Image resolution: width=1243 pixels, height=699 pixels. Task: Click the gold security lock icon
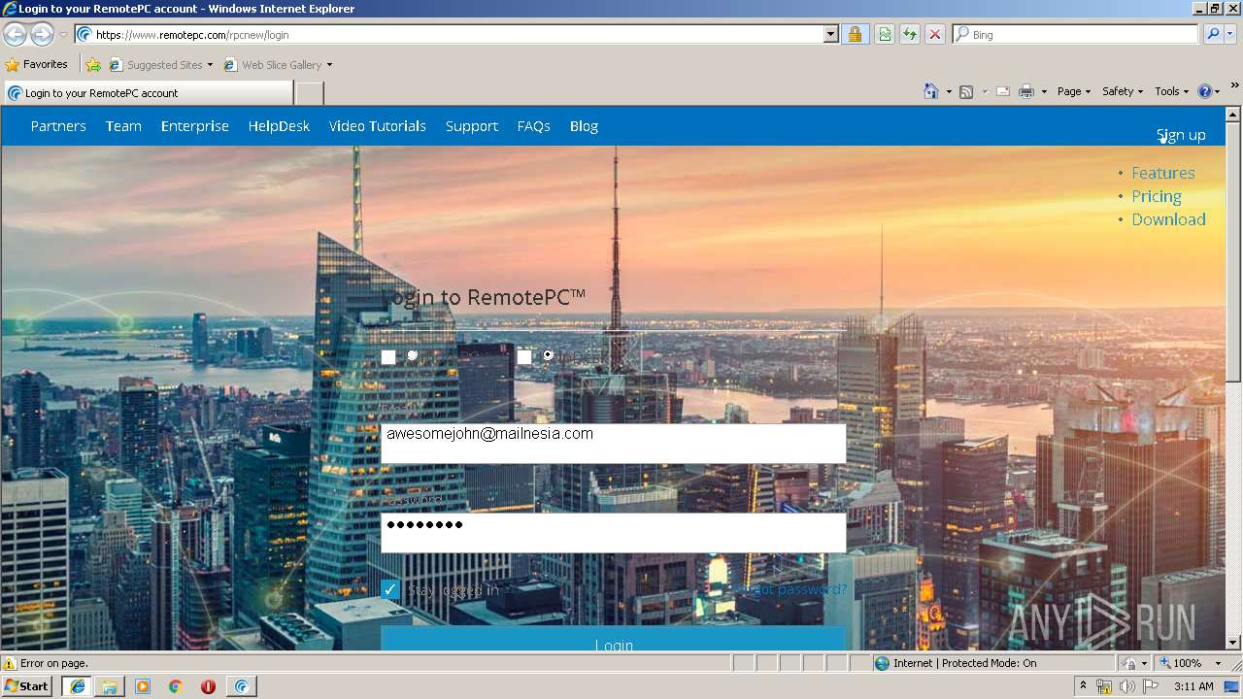(x=855, y=34)
